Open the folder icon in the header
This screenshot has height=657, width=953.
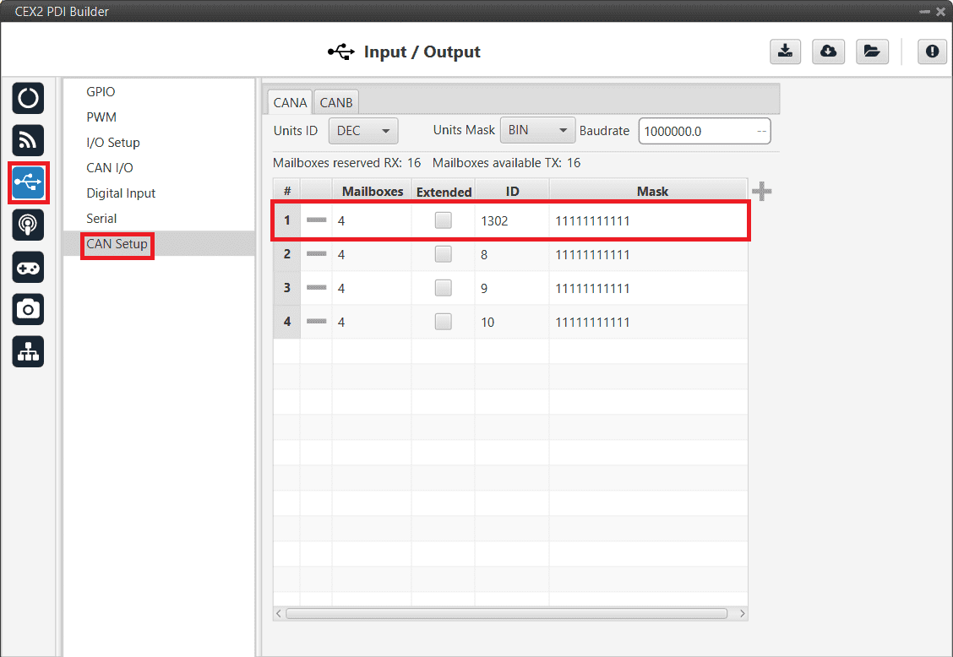872,52
